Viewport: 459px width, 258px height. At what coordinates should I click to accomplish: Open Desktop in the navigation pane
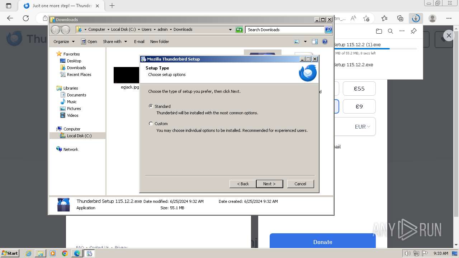click(74, 61)
